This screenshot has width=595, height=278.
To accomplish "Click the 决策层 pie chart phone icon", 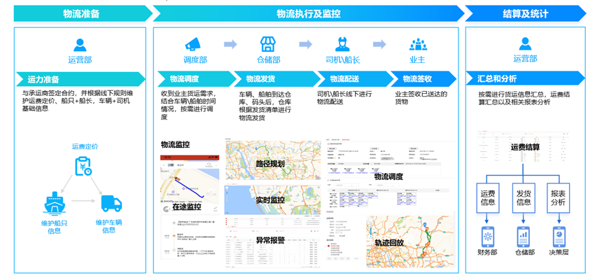I will [x=559, y=237].
